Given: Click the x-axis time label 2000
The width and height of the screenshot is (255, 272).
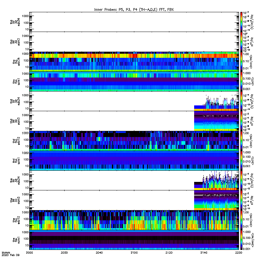Looking at the screenshot, I should [29, 253].
